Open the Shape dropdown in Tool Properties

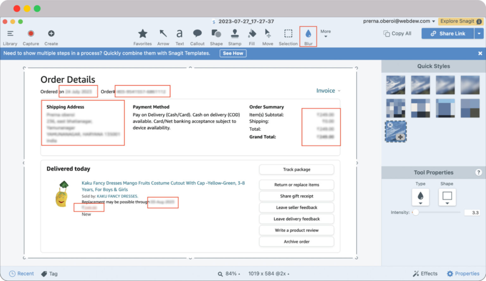(x=447, y=197)
